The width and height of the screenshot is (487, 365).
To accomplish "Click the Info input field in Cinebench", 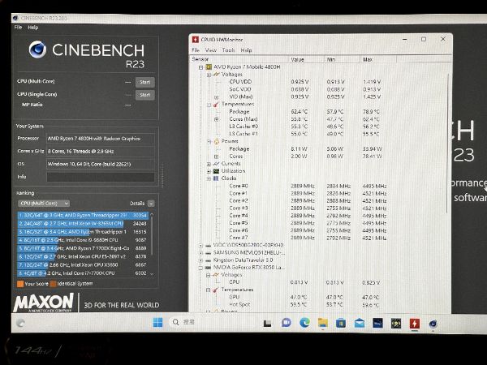I will (x=101, y=177).
